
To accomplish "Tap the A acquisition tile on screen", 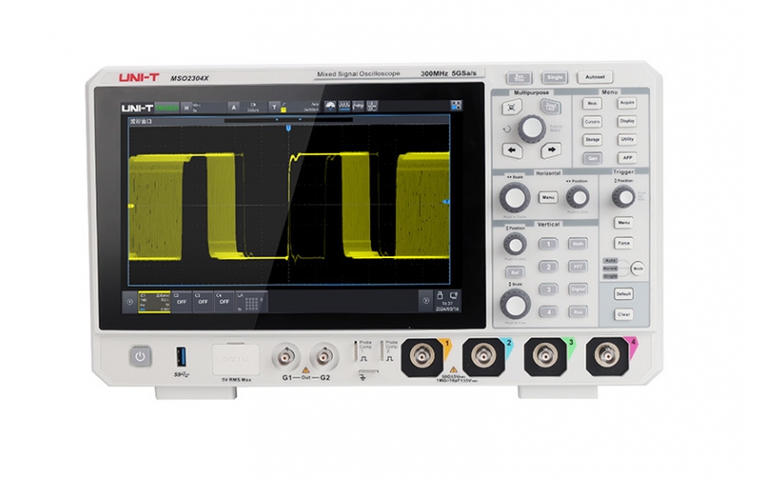I will click(x=233, y=107).
